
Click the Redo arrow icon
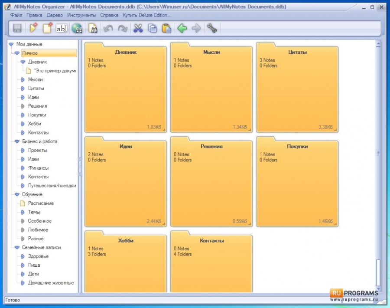[123, 28]
